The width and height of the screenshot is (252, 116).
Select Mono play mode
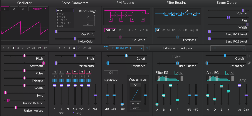(60, 14)
